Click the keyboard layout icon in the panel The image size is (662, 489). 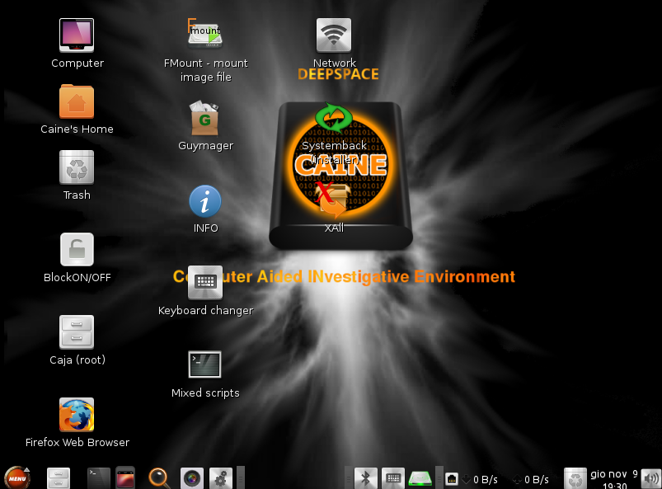(393, 478)
